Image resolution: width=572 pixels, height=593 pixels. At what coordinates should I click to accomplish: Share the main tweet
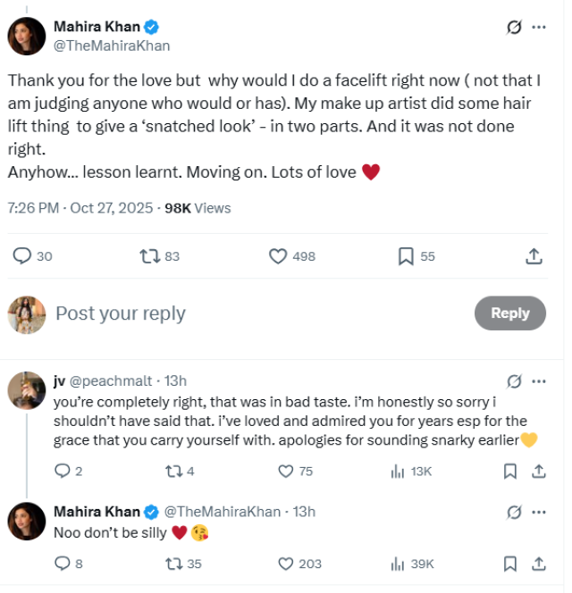534,256
